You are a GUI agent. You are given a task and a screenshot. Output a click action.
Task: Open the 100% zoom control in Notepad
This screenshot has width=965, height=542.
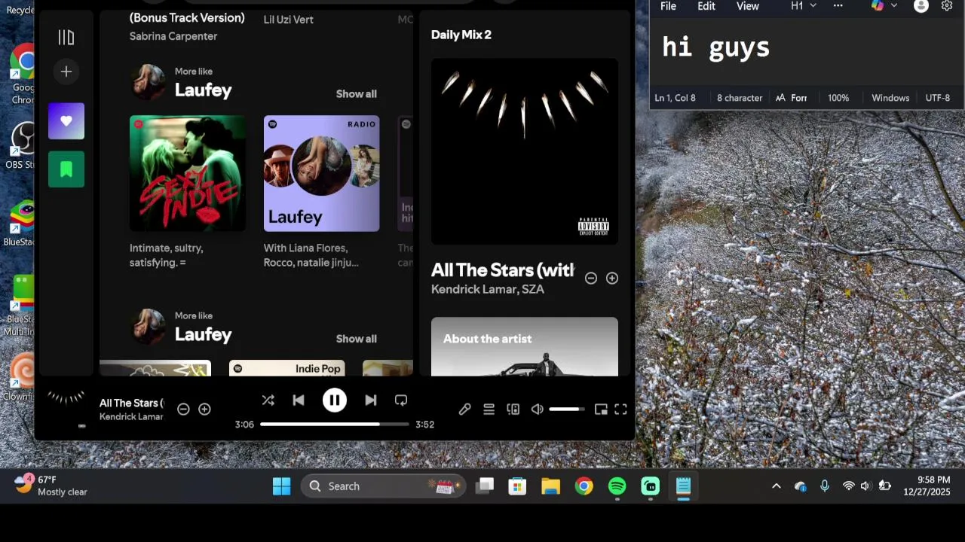coord(838,98)
